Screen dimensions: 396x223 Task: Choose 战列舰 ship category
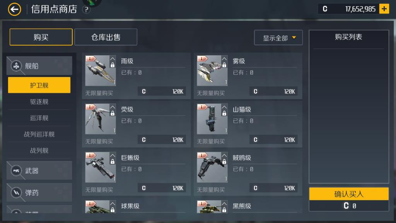(x=39, y=151)
